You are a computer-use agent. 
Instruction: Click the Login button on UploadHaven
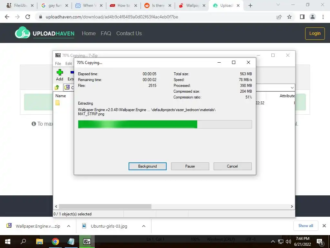pos(315,33)
